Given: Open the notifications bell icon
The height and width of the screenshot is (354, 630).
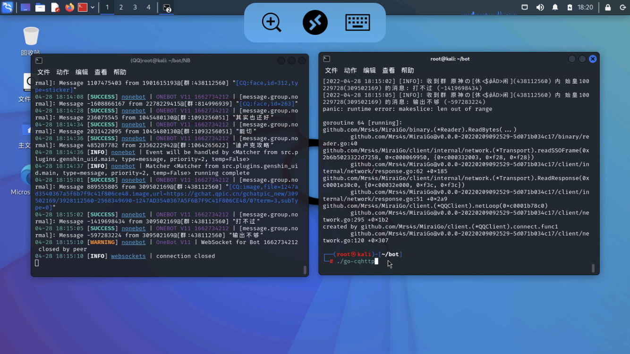Looking at the screenshot, I should click(555, 8).
